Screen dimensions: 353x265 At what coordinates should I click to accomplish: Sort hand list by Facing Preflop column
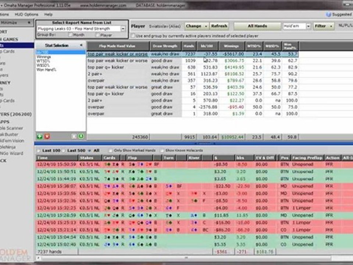tap(308, 158)
